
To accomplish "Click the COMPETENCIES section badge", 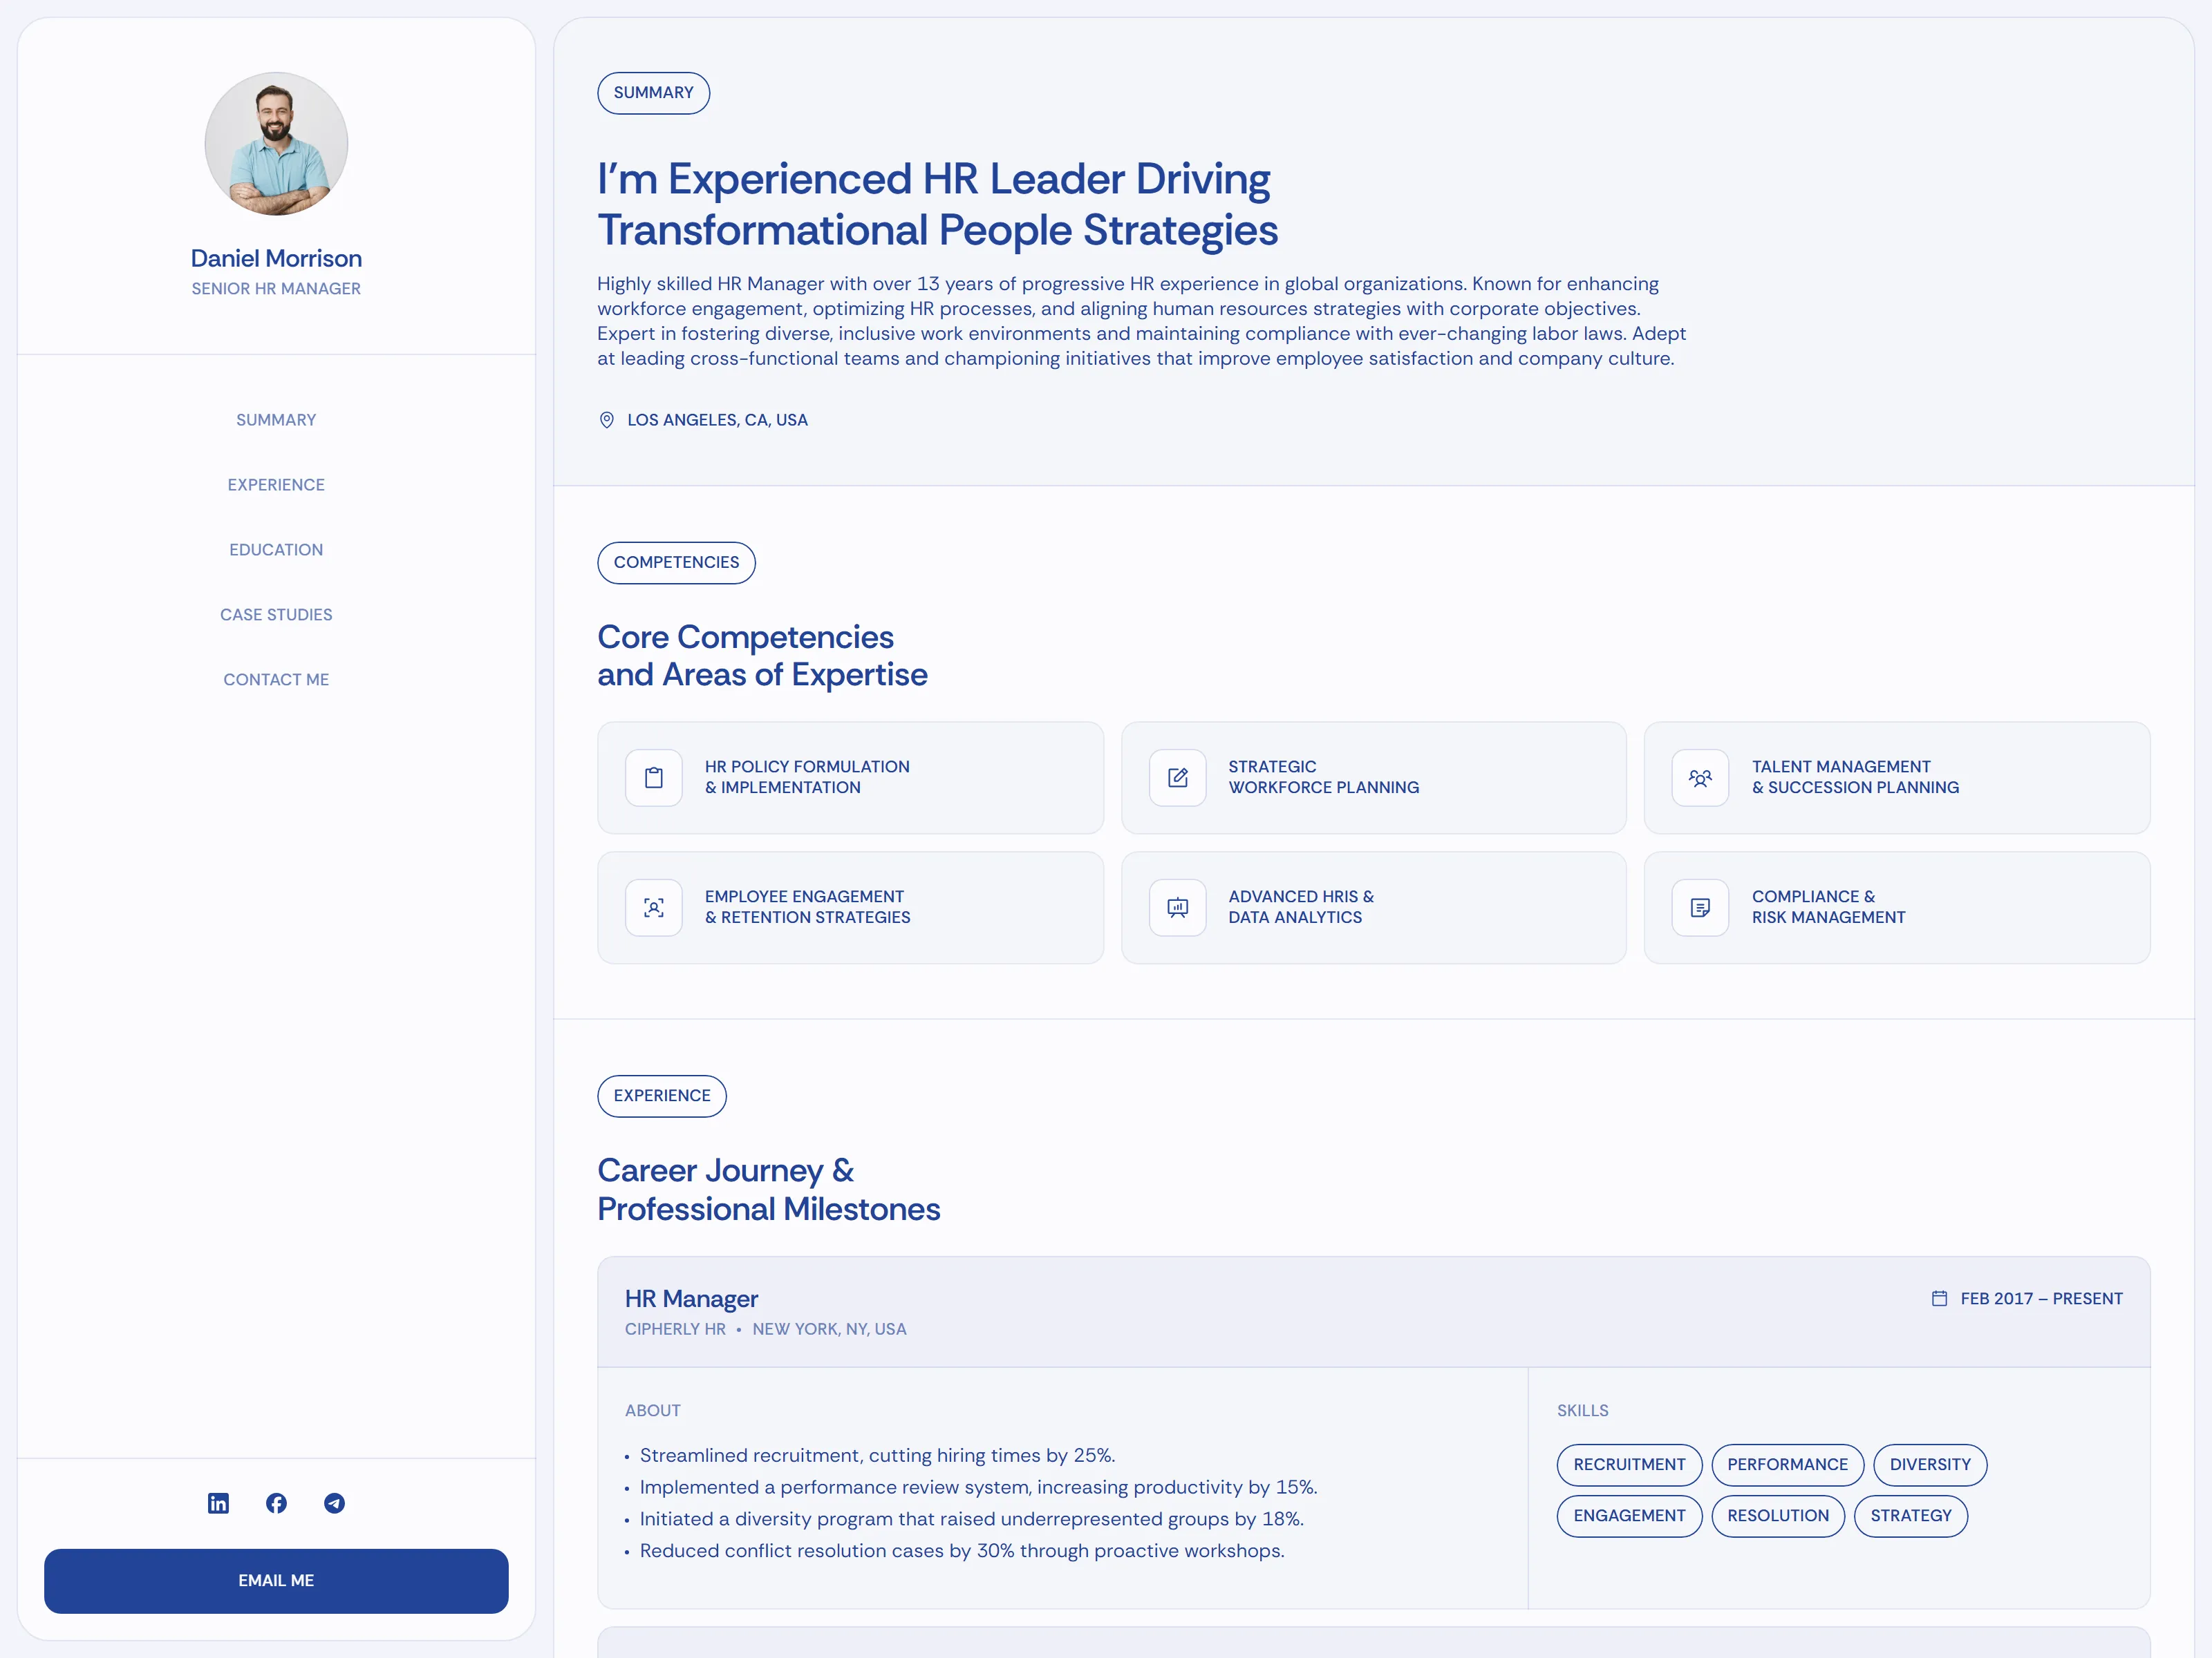I will (x=677, y=562).
